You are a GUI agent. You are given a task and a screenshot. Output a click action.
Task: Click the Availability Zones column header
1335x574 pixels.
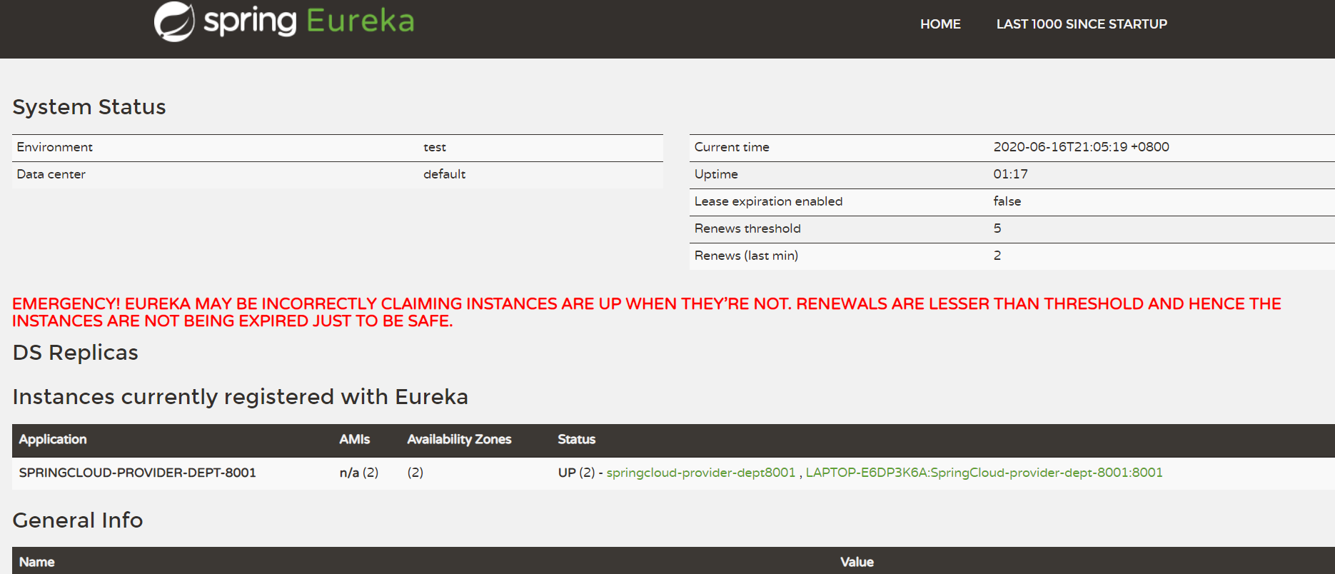[459, 440]
